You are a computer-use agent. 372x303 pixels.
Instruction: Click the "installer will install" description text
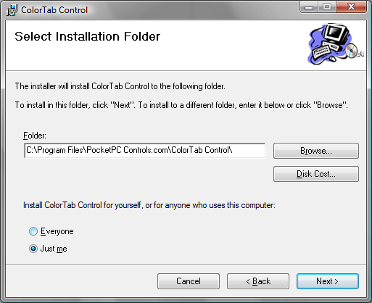[120, 86]
